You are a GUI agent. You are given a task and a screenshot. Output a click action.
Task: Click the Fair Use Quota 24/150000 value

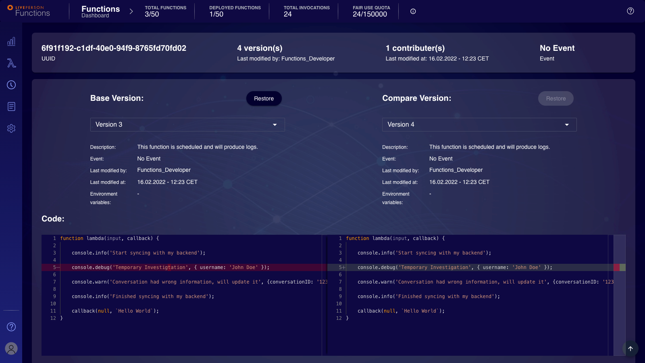[x=370, y=14]
